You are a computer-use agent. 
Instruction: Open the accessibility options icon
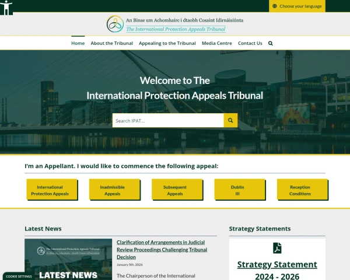pyautogui.click(x=6, y=8)
